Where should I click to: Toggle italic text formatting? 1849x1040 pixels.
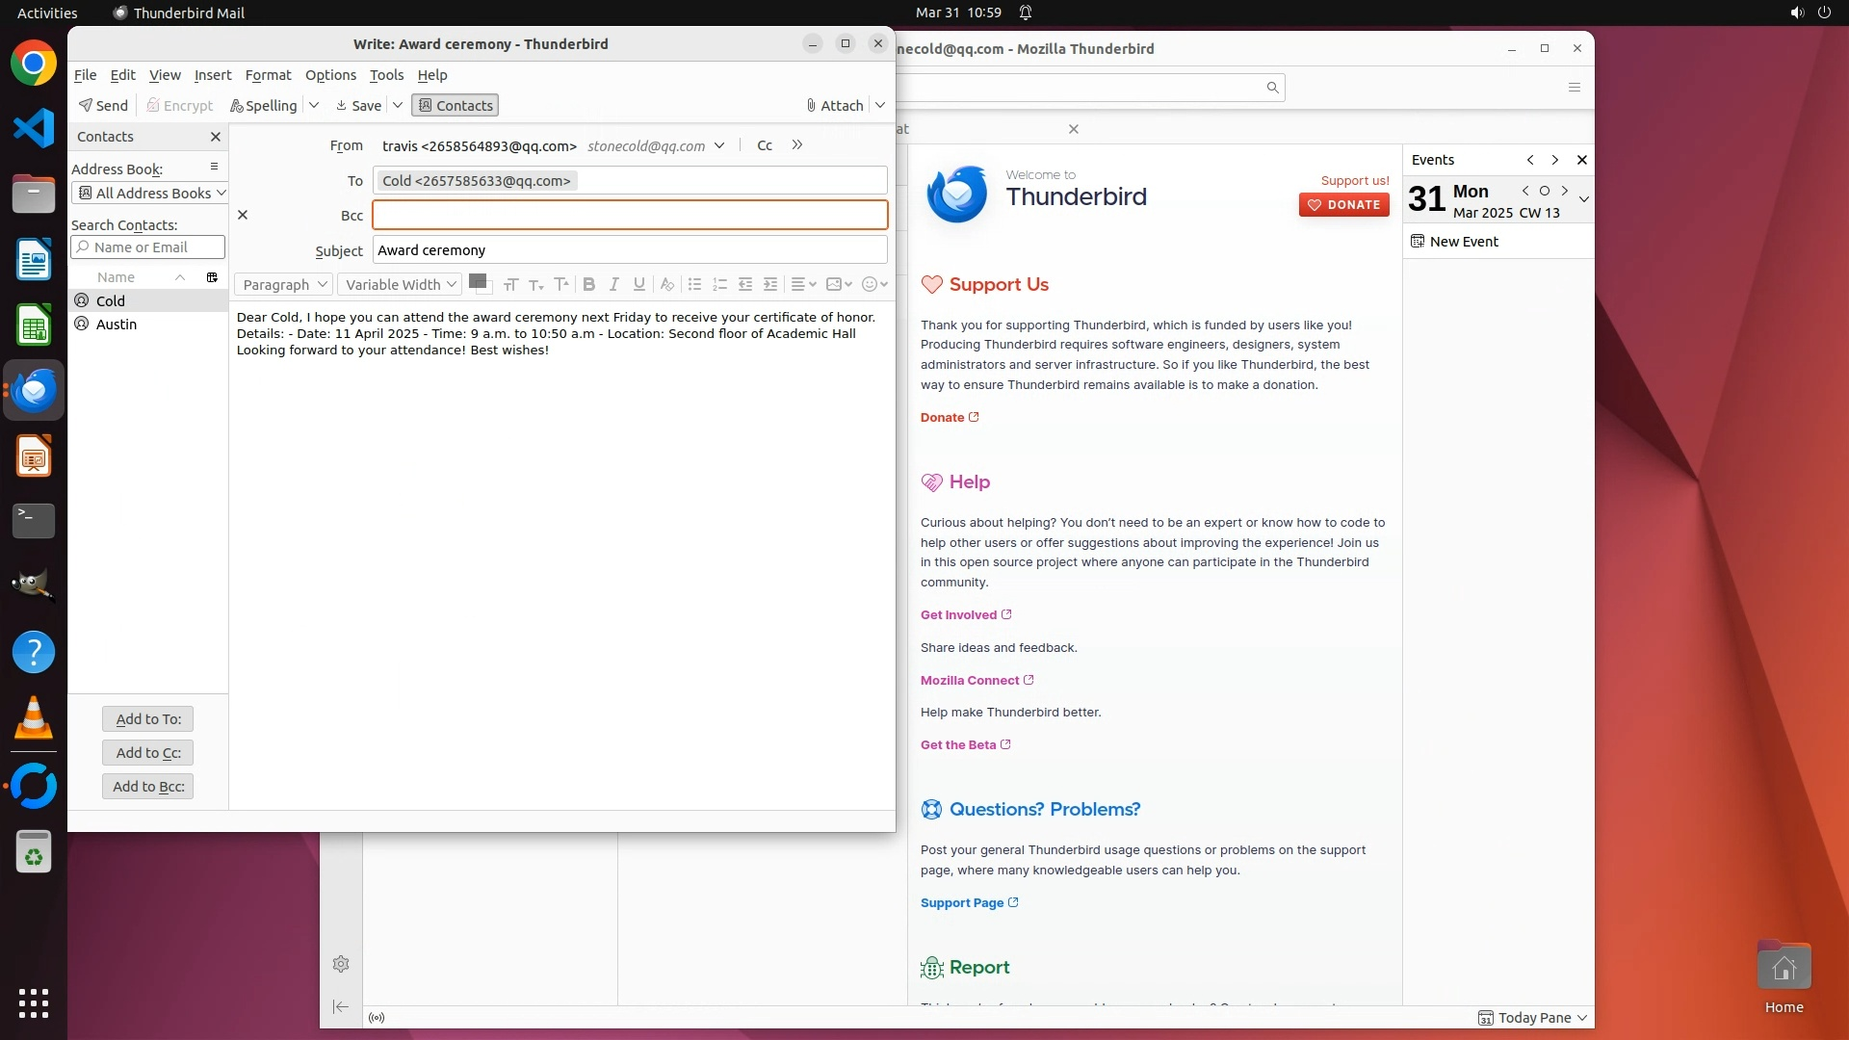[x=613, y=284]
